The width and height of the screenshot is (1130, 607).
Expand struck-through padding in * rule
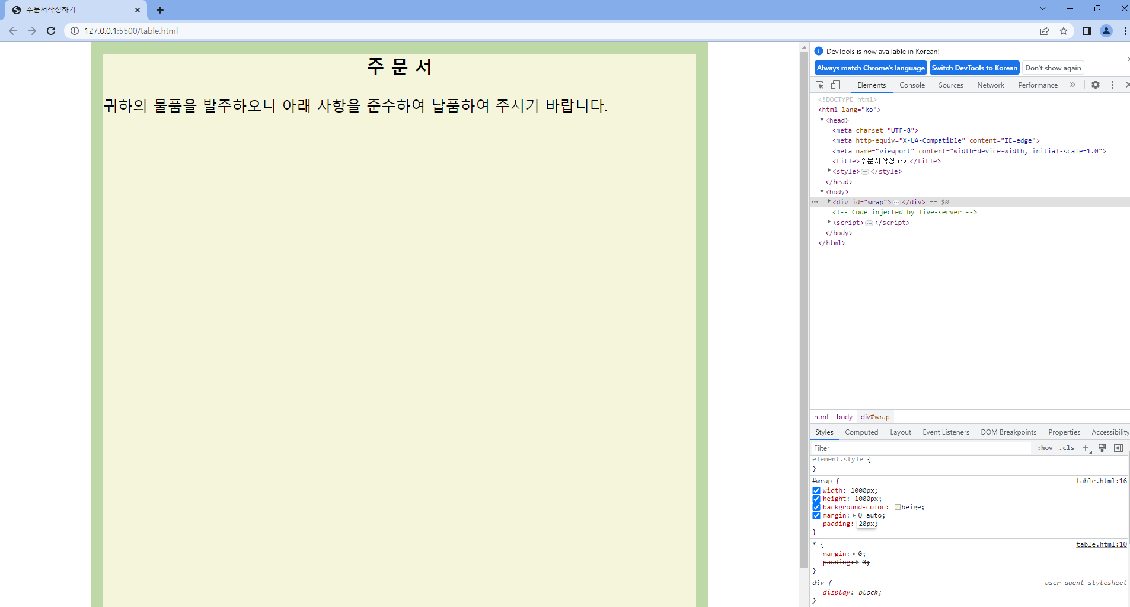pyautogui.click(x=858, y=563)
